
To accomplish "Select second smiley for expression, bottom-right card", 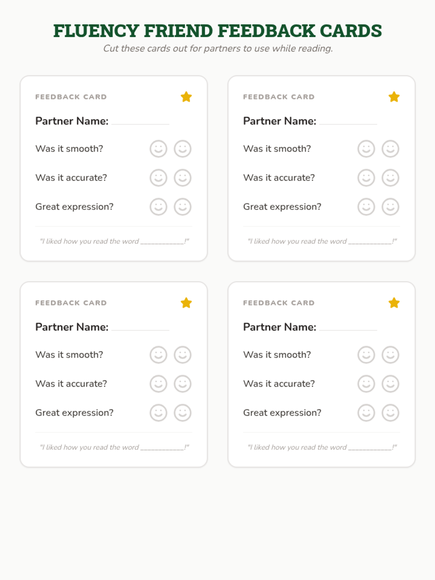I will coord(390,413).
